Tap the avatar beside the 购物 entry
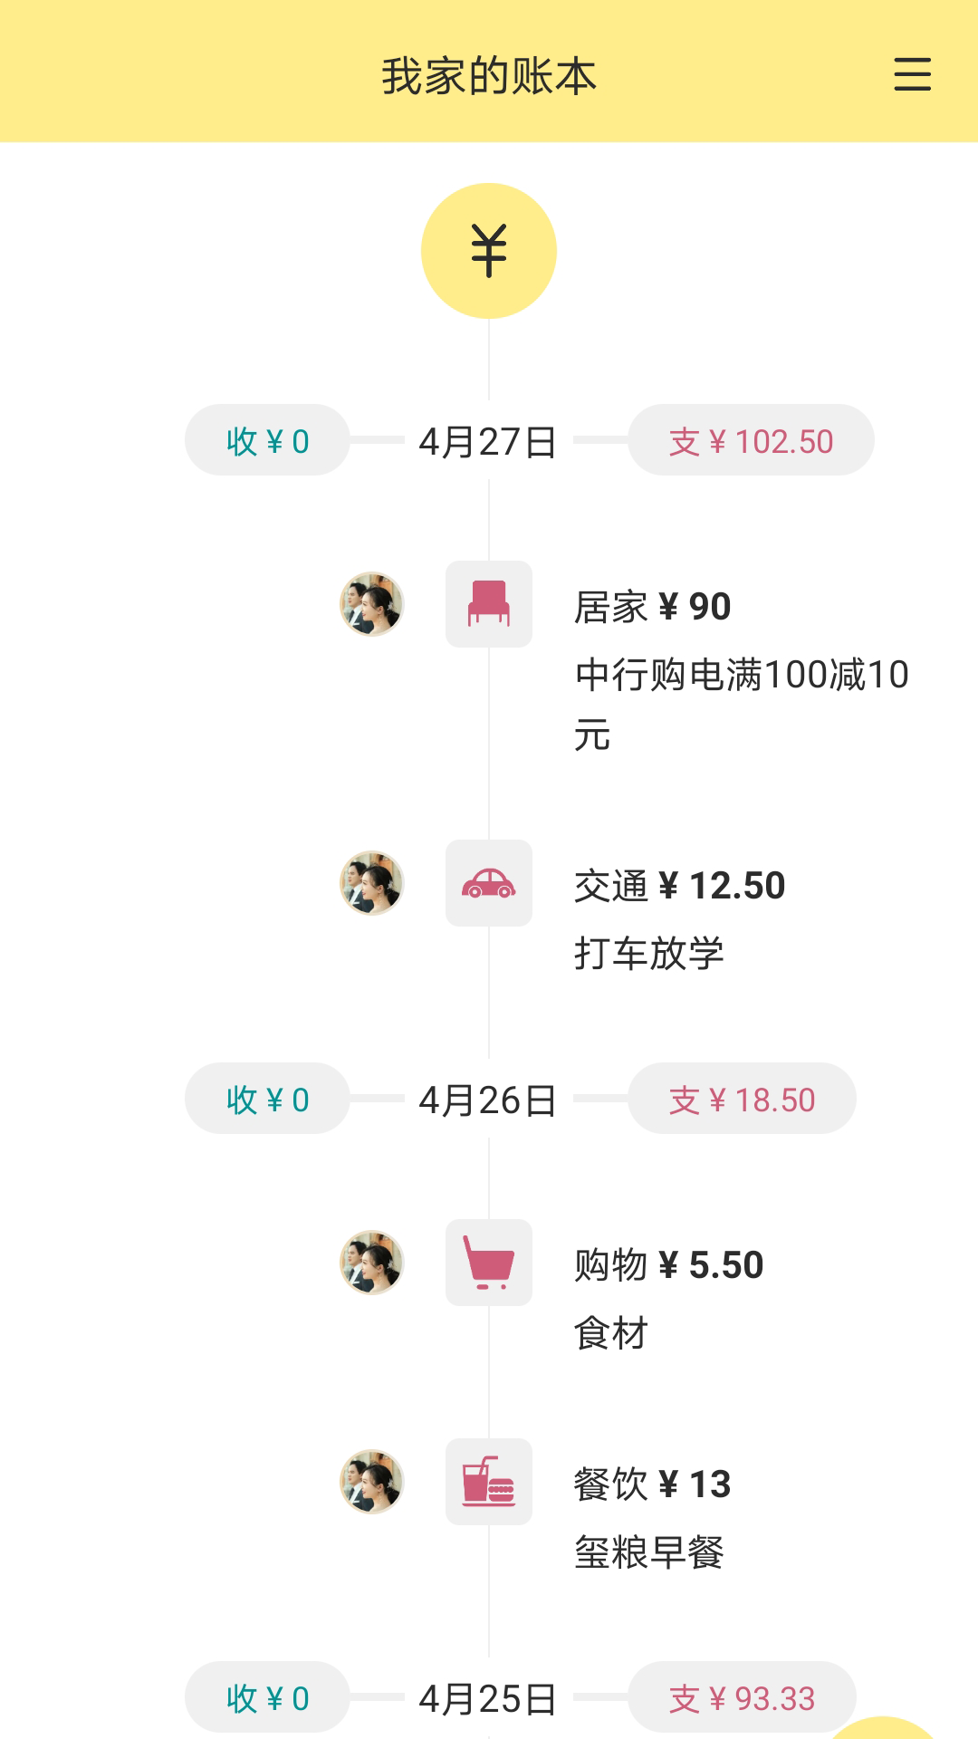The image size is (978, 1739). point(371,1263)
